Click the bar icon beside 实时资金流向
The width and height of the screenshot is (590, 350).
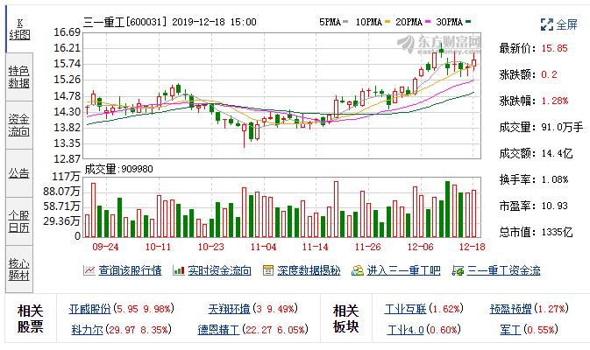click(x=178, y=270)
